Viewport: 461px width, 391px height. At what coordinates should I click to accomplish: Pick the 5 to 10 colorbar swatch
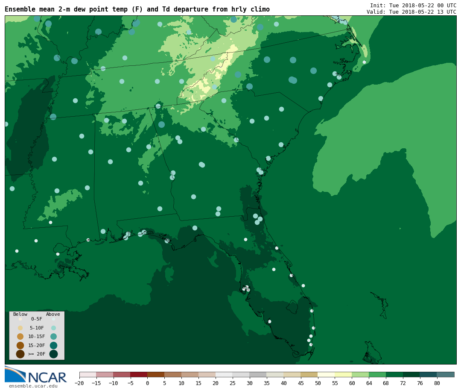173,375
